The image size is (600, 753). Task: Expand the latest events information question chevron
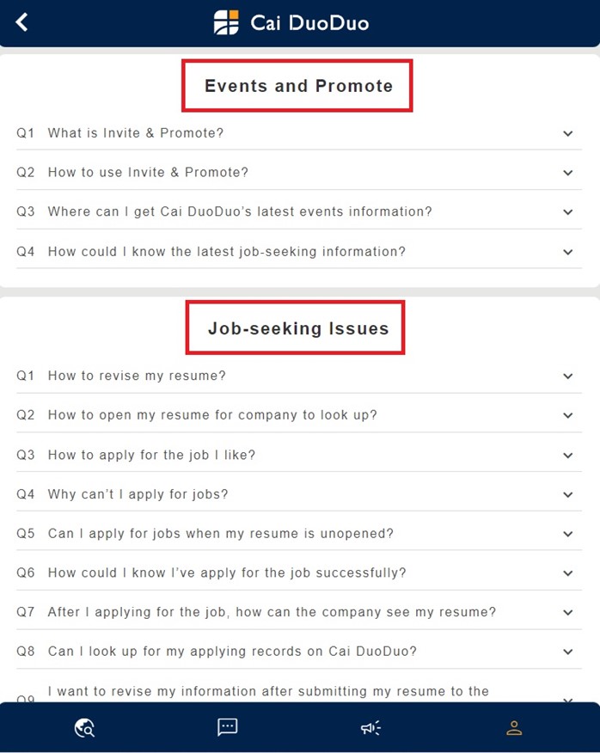[x=567, y=212]
